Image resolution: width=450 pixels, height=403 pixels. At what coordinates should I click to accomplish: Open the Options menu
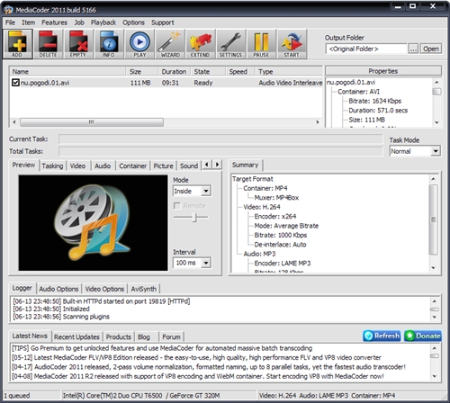[133, 22]
